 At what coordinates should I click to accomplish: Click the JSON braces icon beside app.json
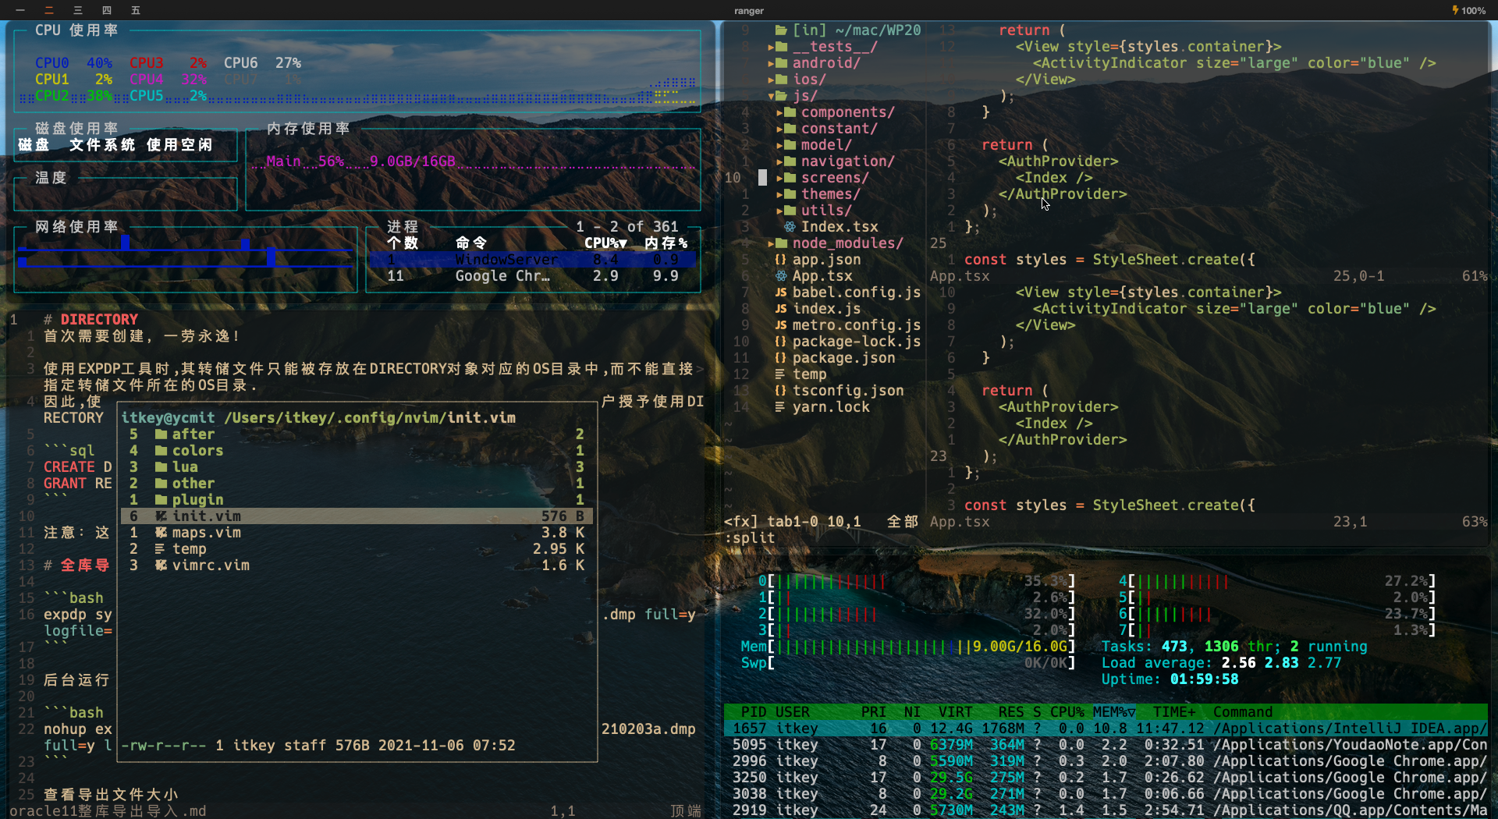(x=780, y=260)
